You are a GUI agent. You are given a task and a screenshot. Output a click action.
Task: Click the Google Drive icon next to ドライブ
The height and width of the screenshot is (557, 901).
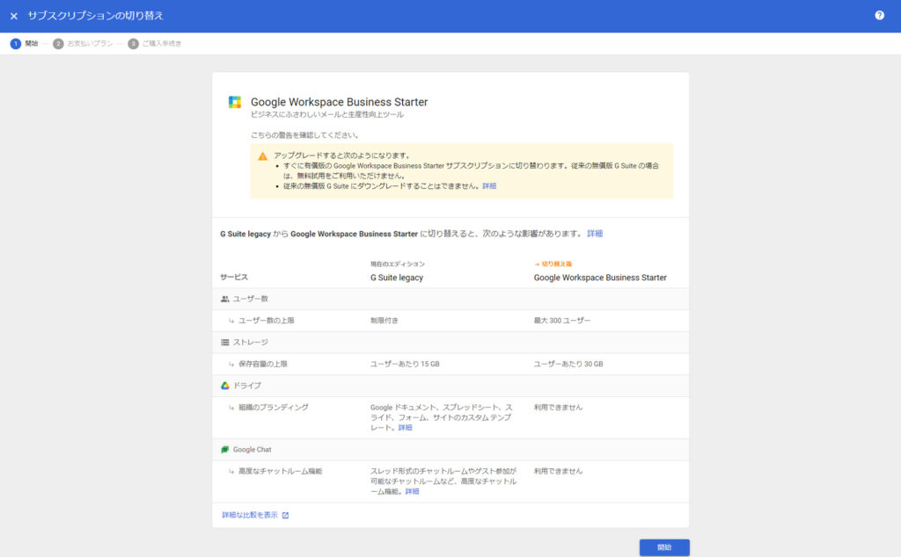(224, 386)
